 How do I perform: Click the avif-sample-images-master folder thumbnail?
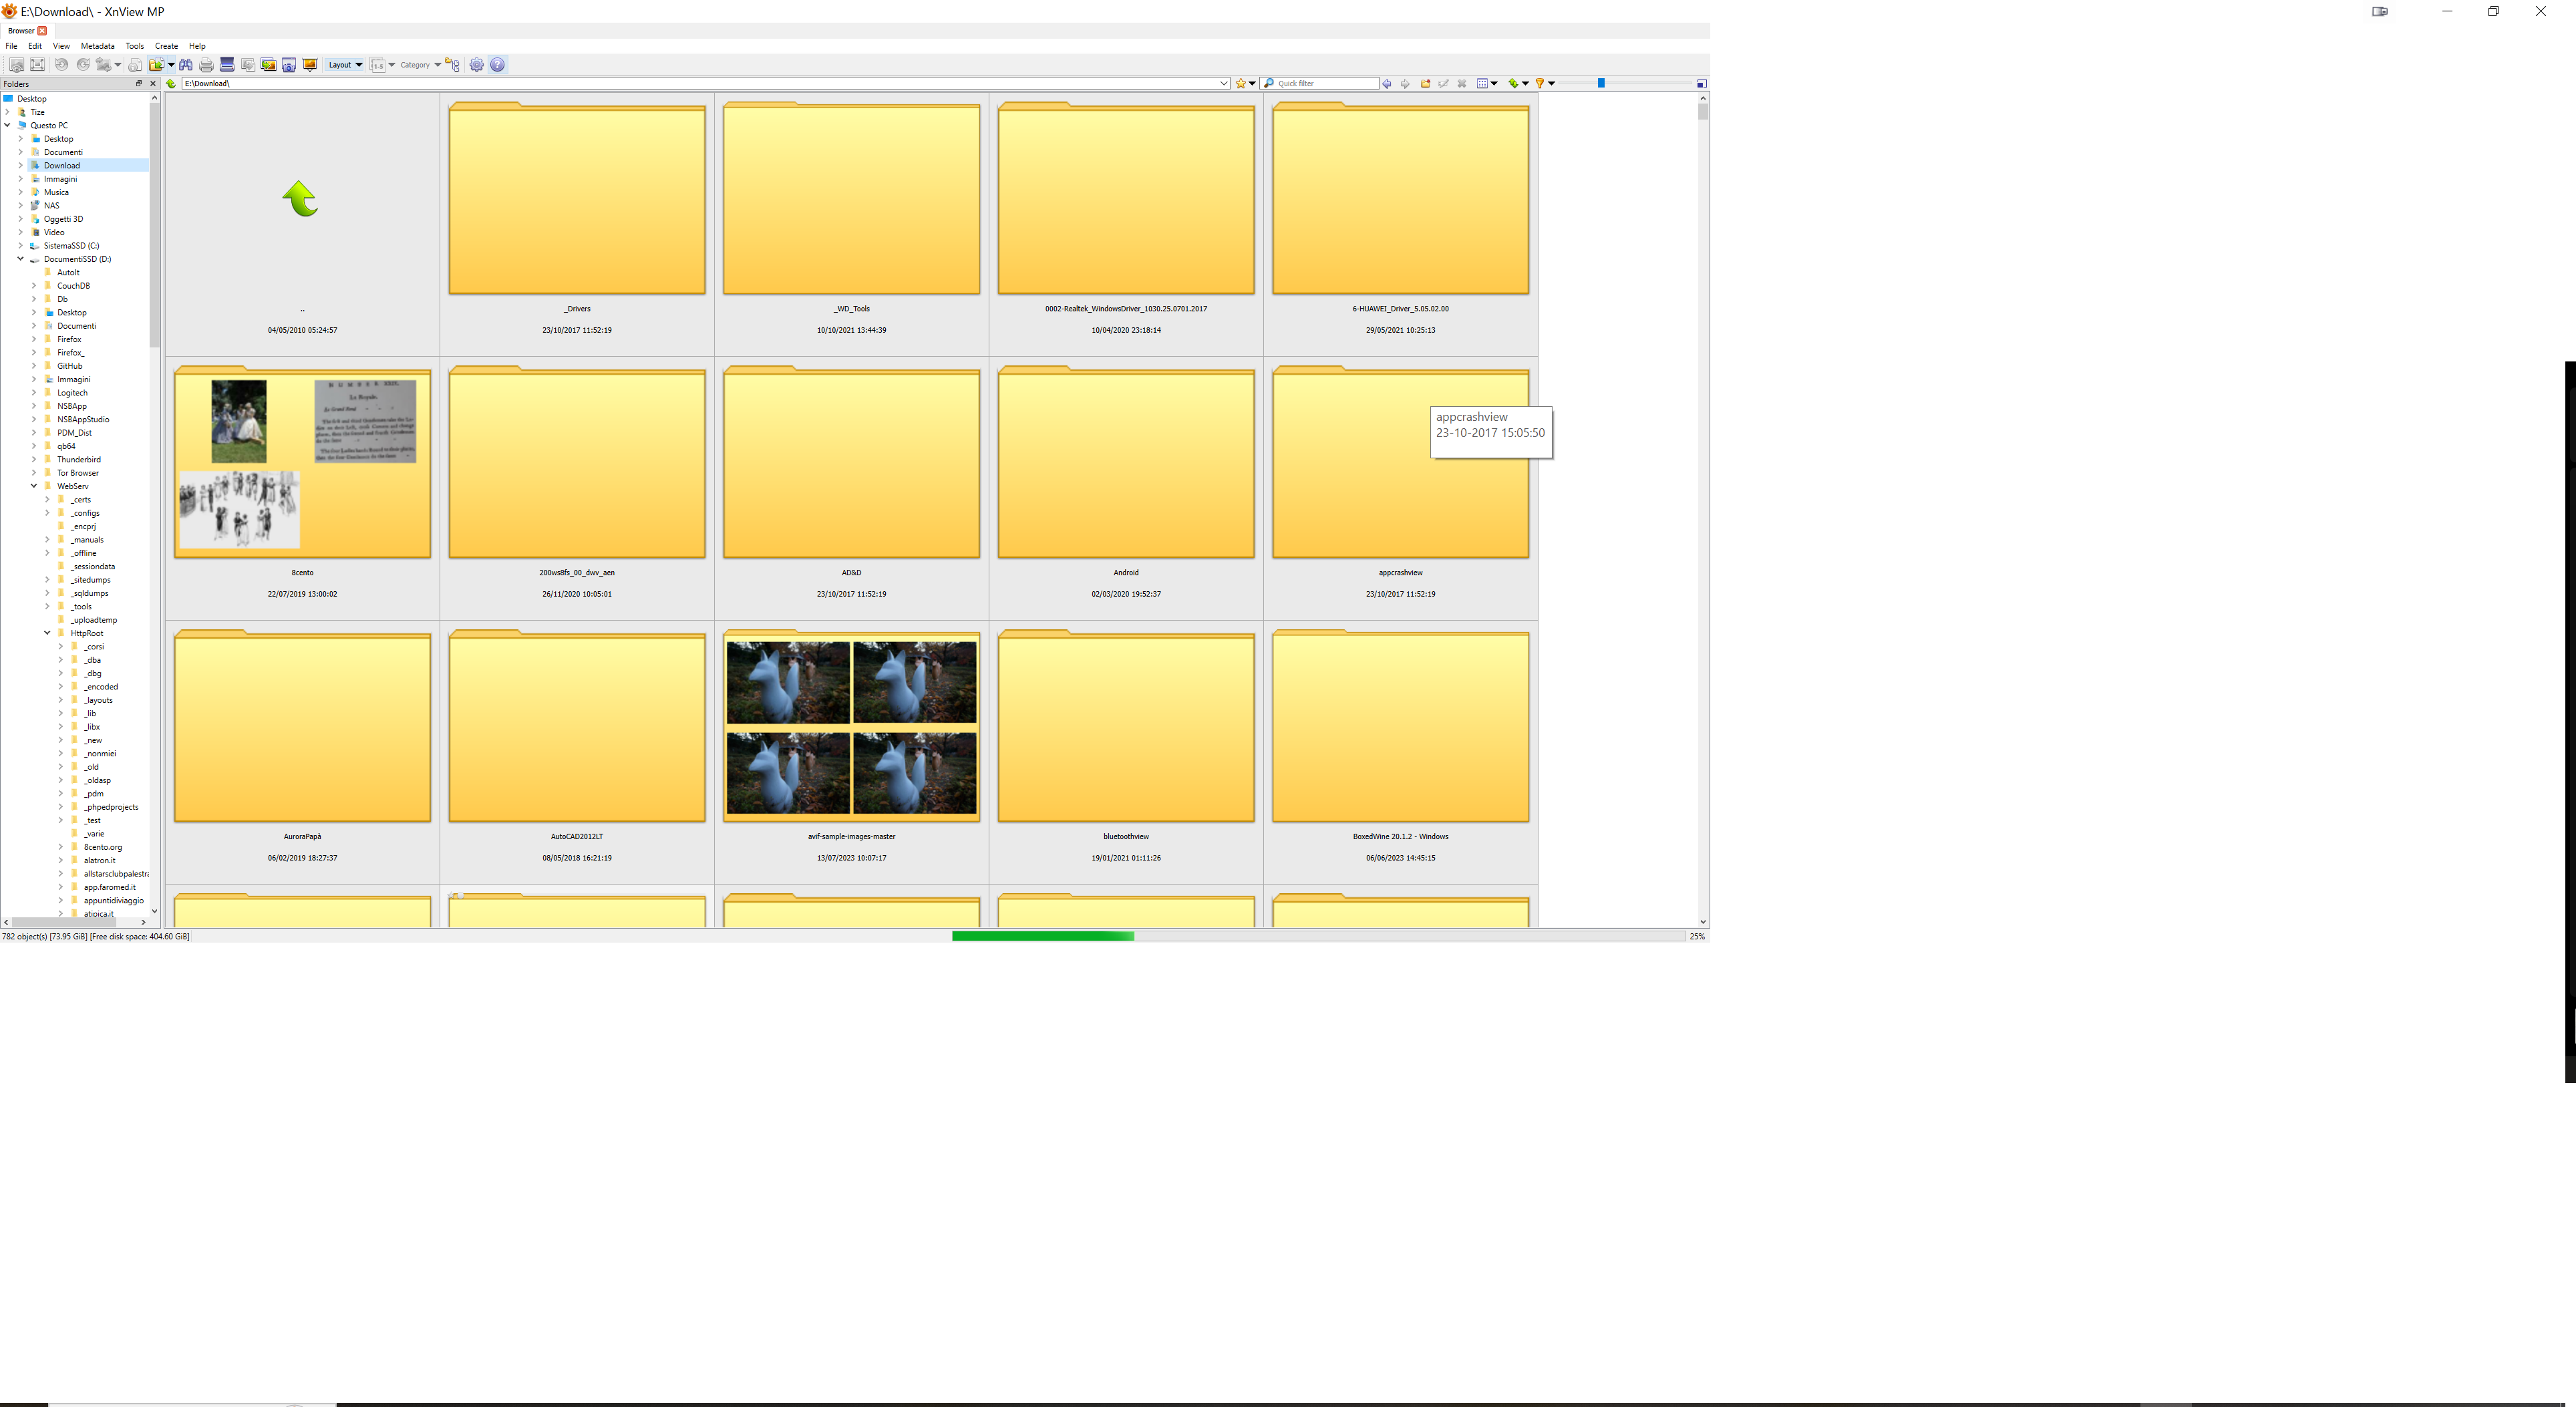pos(851,727)
